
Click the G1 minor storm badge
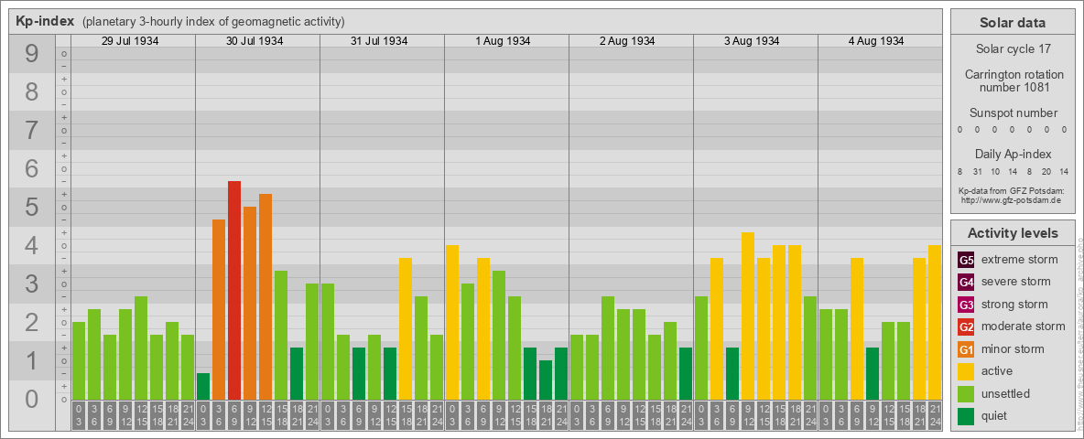(x=966, y=349)
